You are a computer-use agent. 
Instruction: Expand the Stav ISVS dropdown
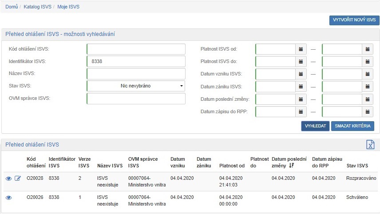[136, 86]
